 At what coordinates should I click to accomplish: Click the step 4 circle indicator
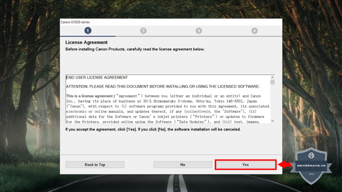coord(254,31)
